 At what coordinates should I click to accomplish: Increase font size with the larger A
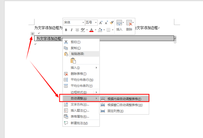point(101,23)
